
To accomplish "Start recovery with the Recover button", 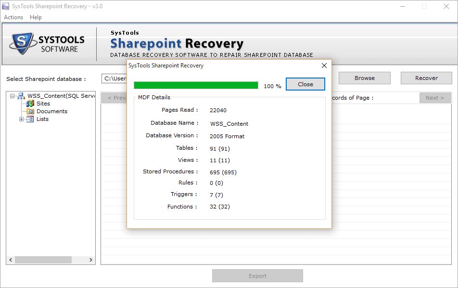I will pos(426,78).
